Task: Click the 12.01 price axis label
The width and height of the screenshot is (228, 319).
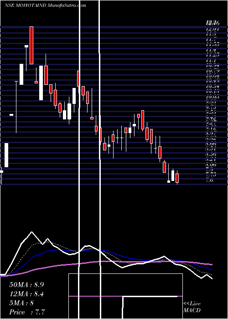Action: click(212, 29)
